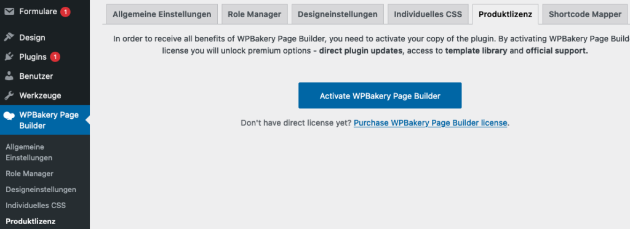
Task: Select the Produktlizenz tab
Action: [506, 14]
